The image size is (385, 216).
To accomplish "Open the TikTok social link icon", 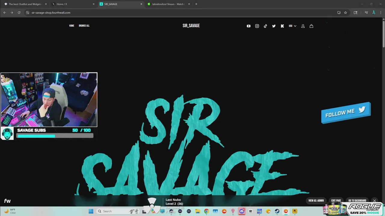I will click(265, 26).
